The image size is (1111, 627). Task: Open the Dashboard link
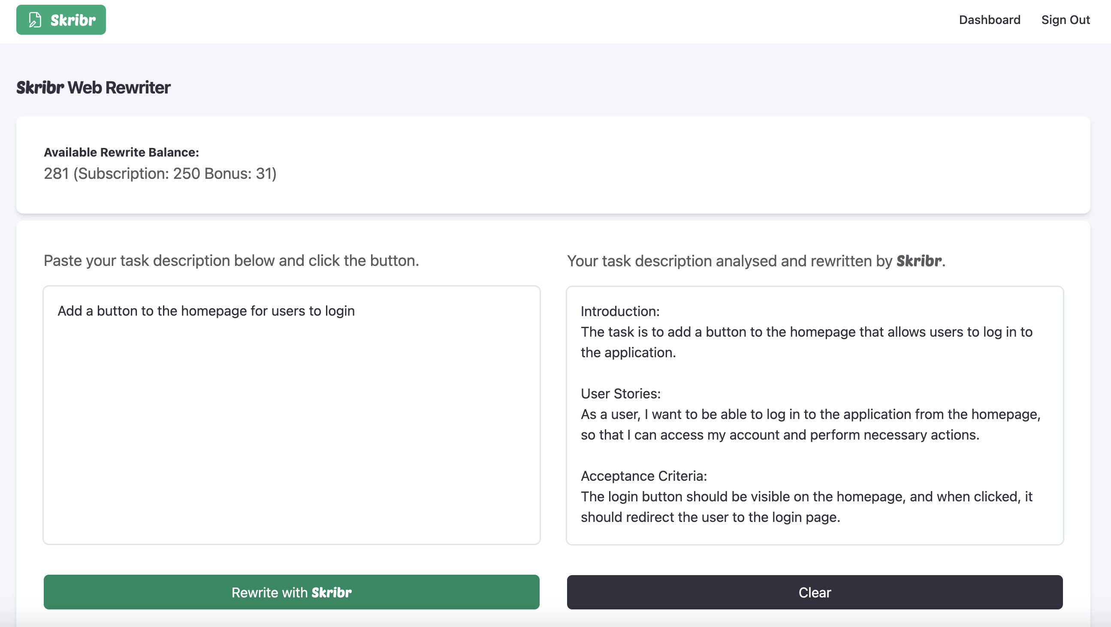click(x=989, y=20)
